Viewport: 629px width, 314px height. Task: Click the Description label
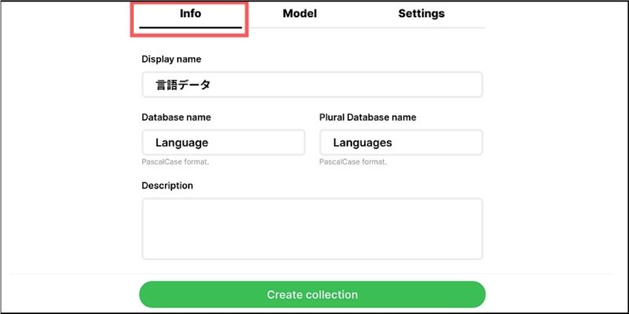167,186
